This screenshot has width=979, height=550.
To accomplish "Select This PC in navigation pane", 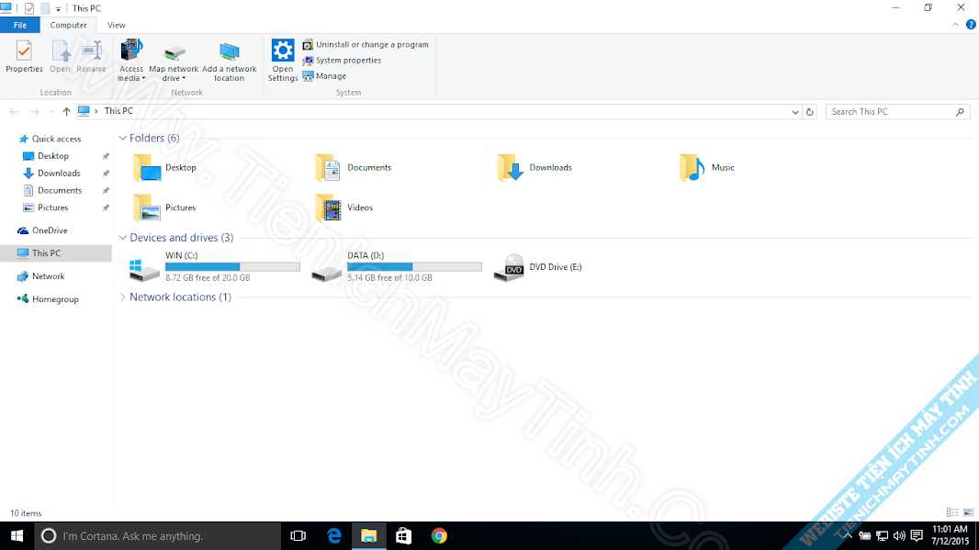I will (x=46, y=253).
